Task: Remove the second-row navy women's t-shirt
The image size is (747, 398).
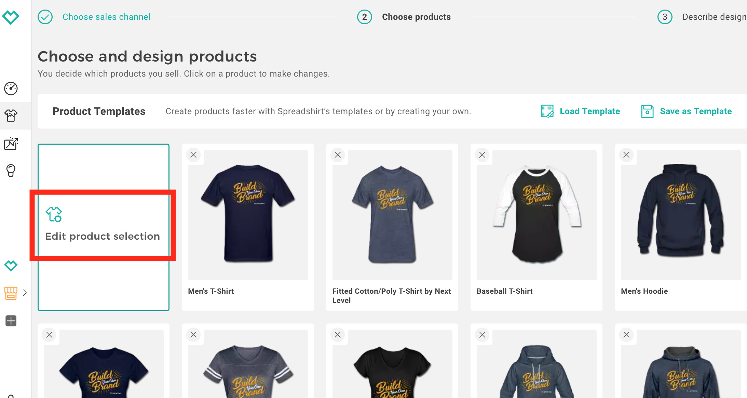Action: coord(49,335)
